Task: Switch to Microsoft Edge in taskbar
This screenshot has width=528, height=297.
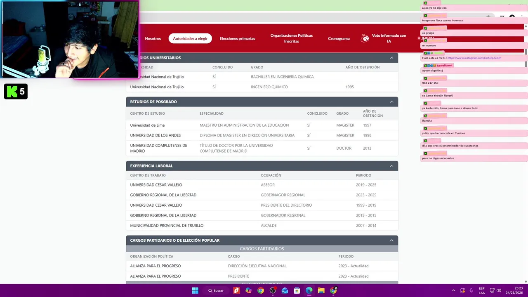Action: point(309,290)
